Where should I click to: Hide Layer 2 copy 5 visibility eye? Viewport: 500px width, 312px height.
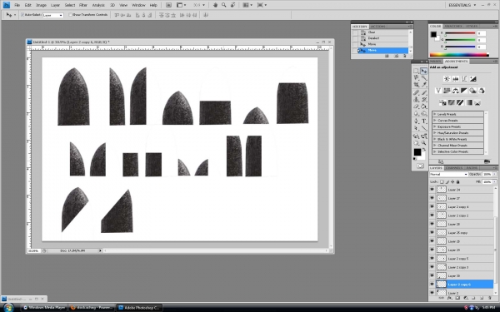click(x=432, y=258)
